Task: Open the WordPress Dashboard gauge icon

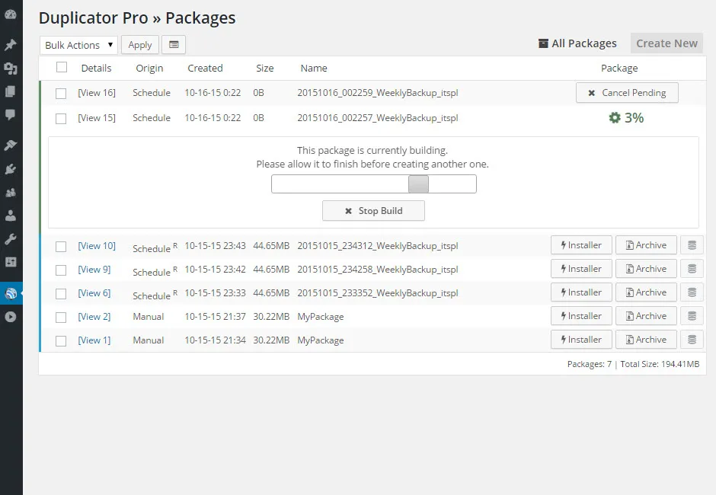Action: (x=11, y=12)
